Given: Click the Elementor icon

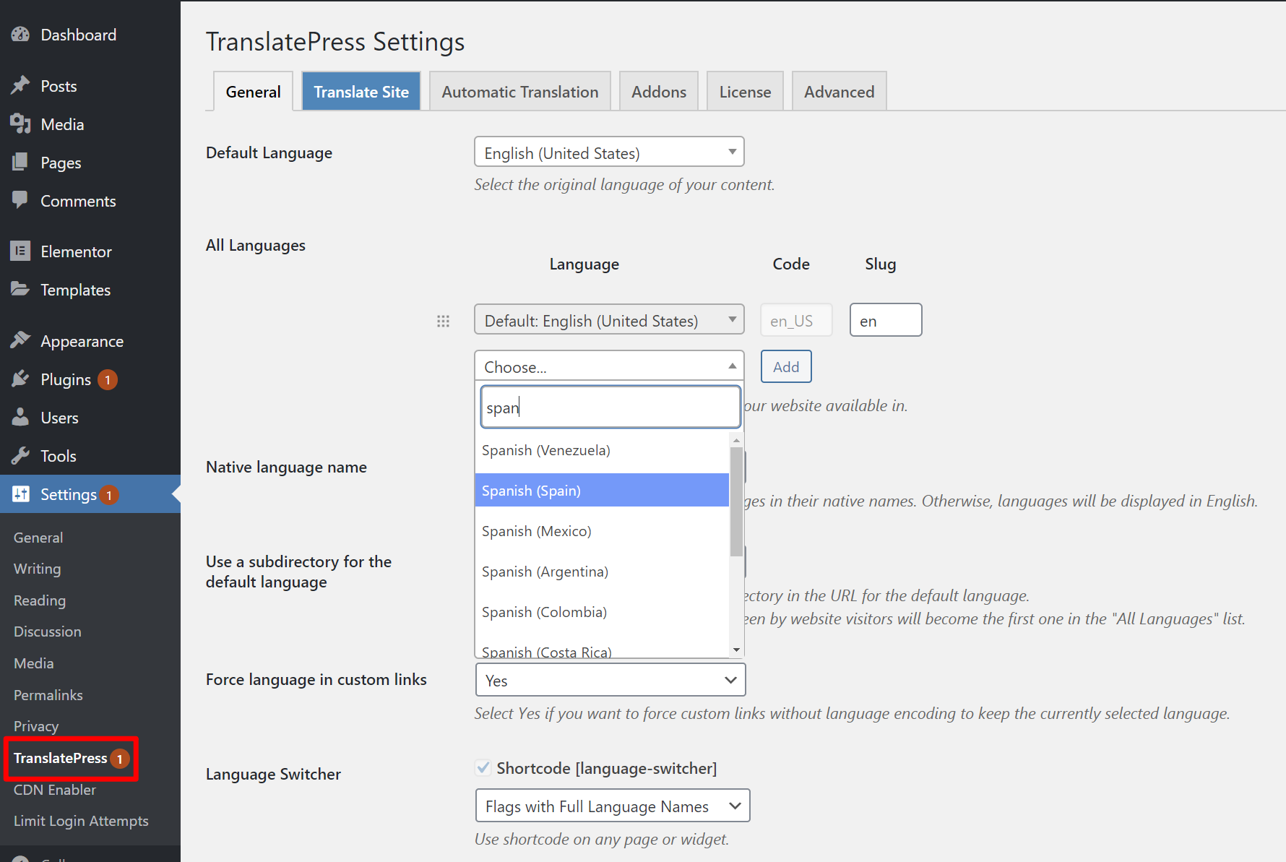Looking at the screenshot, I should (x=20, y=251).
